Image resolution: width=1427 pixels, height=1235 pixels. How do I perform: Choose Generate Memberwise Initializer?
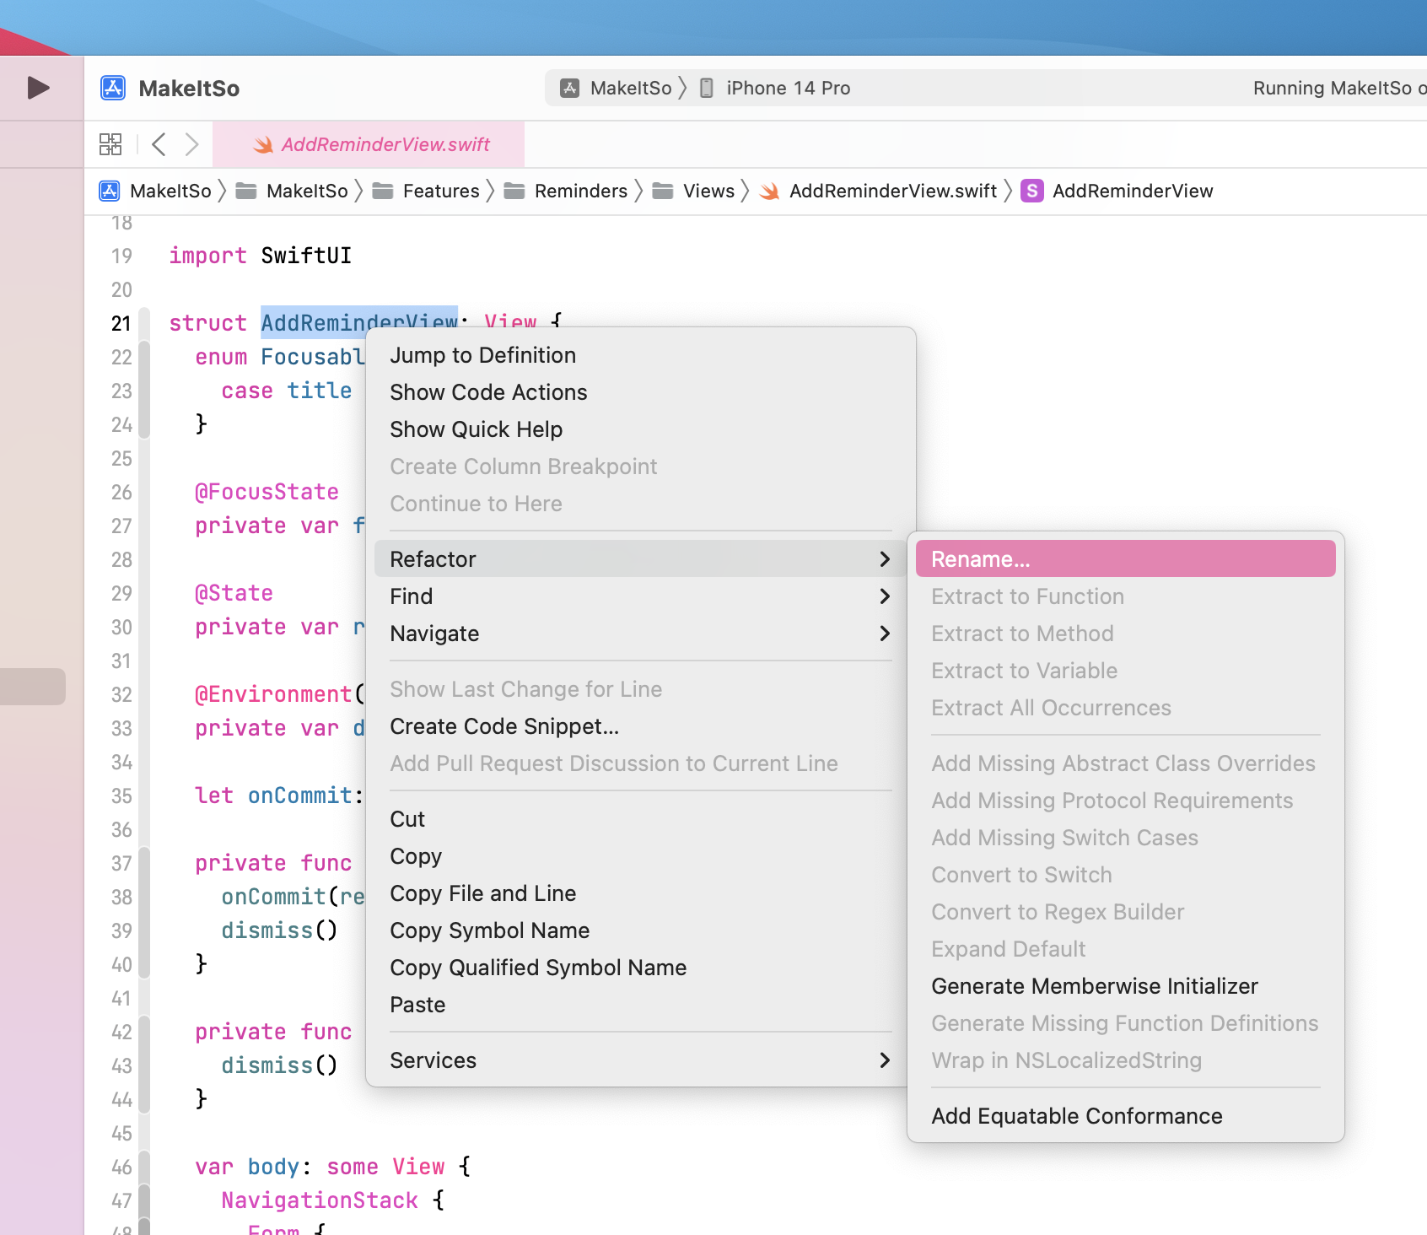click(x=1094, y=986)
